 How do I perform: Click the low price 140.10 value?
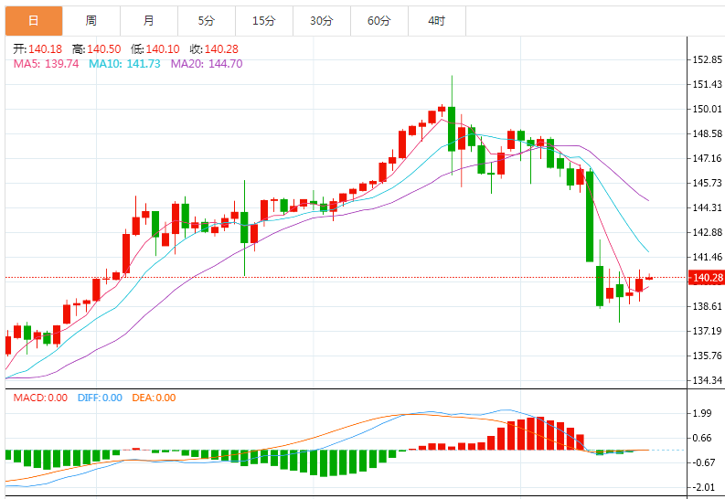(163, 49)
